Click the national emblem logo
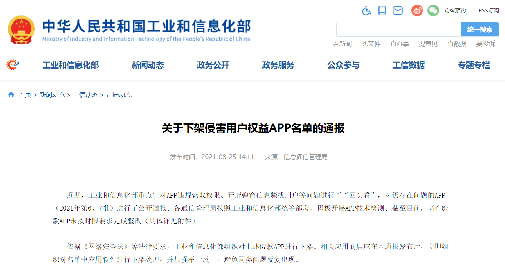The image size is (505, 278). [21, 30]
